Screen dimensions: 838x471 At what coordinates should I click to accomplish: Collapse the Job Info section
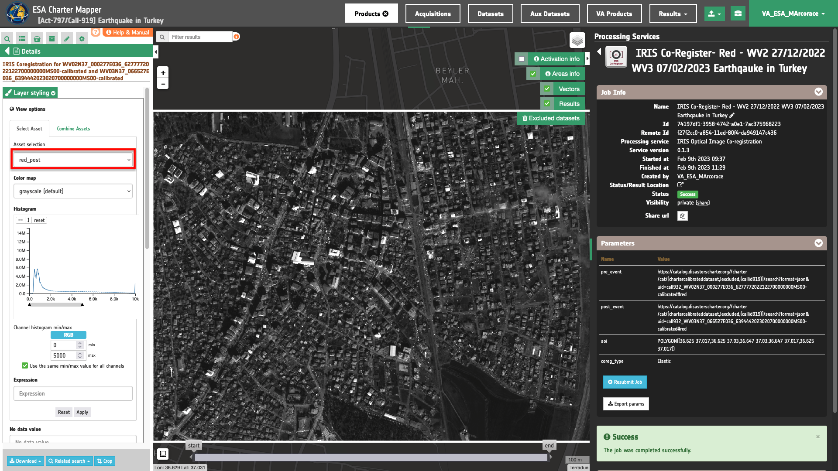(818, 92)
